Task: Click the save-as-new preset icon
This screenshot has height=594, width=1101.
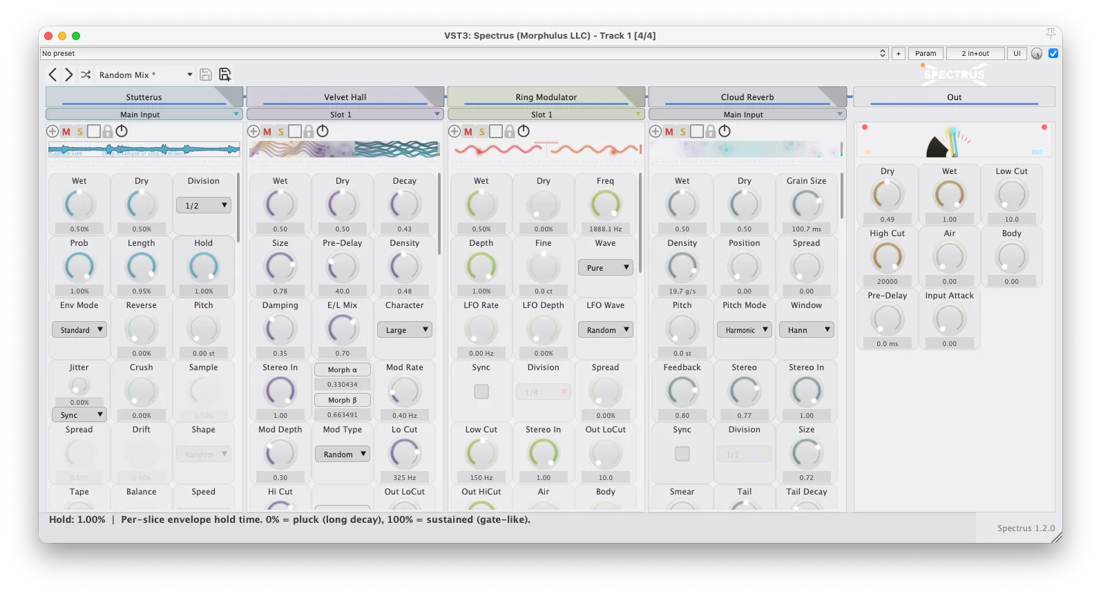Action: coord(224,75)
